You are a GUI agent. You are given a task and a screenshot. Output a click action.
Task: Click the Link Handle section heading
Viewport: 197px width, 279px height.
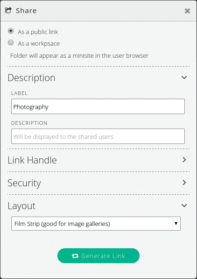[32, 160]
